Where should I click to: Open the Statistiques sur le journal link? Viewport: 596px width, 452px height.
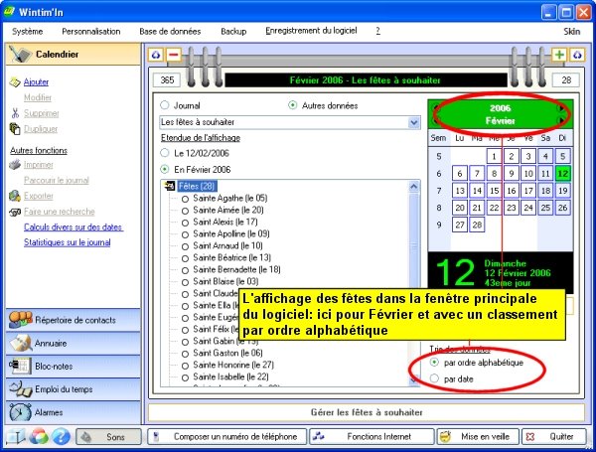tap(68, 242)
